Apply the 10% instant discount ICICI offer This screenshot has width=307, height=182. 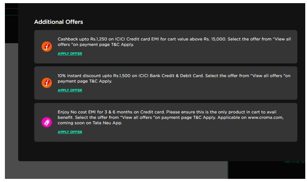pyautogui.click(x=70, y=90)
